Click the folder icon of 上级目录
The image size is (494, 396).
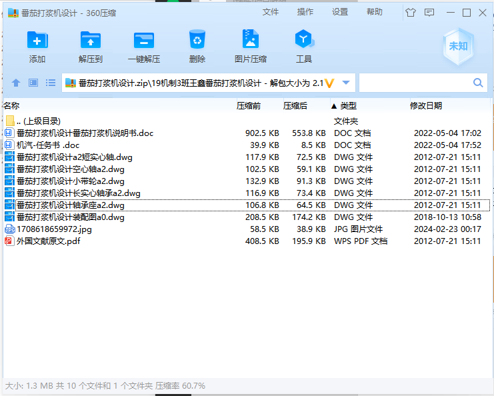10,121
